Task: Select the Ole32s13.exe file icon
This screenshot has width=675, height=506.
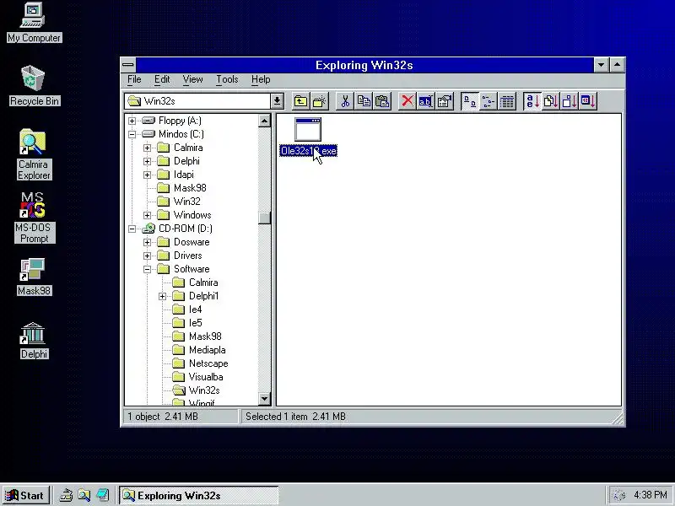Action: (308, 130)
